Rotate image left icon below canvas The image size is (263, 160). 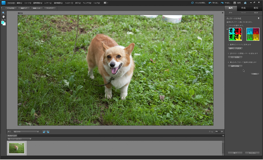click(44, 132)
